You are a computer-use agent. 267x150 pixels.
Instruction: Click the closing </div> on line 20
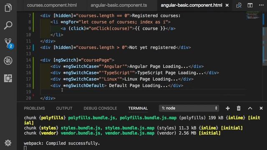click(x=48, y=98)
